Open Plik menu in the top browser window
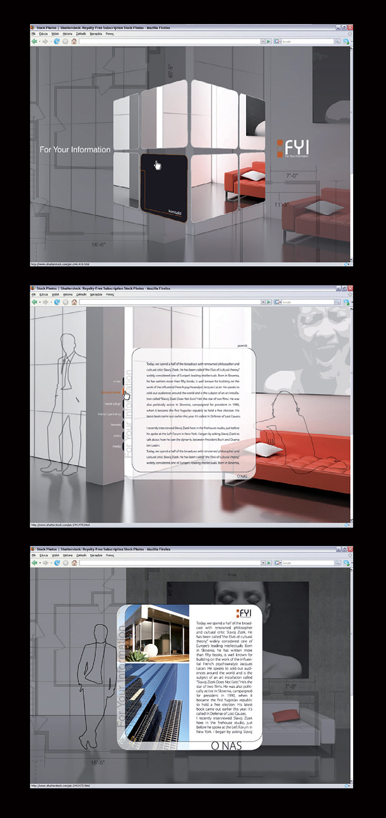The width and height of the screenshot is (386, 818). [x=33, y=33]
